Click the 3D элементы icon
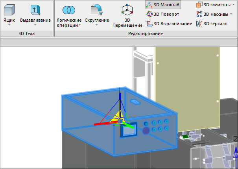 click(199, 5)
